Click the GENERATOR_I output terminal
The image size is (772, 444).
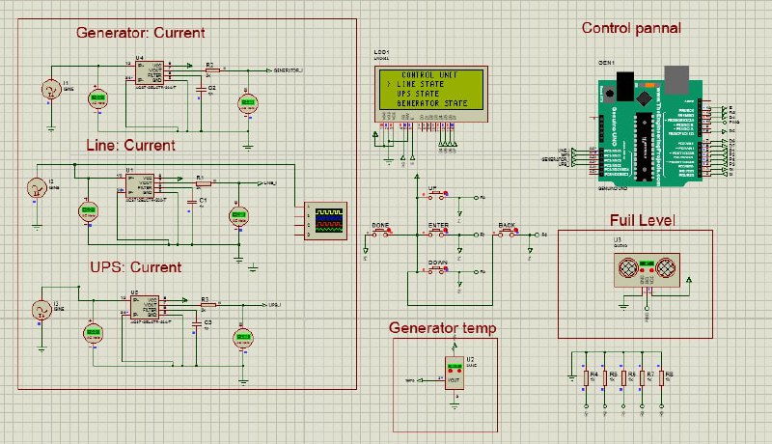tap(287, 70)
